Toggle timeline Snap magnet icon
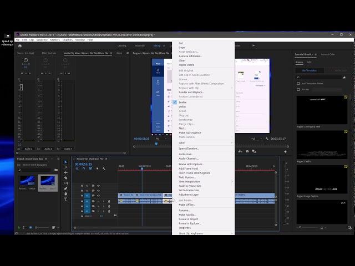The width and height of the screenshot is (355, 266). [84, 168]
